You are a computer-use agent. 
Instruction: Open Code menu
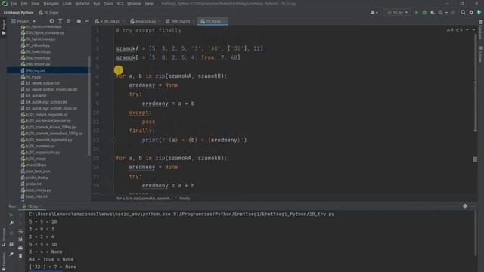tap(67, 4)
